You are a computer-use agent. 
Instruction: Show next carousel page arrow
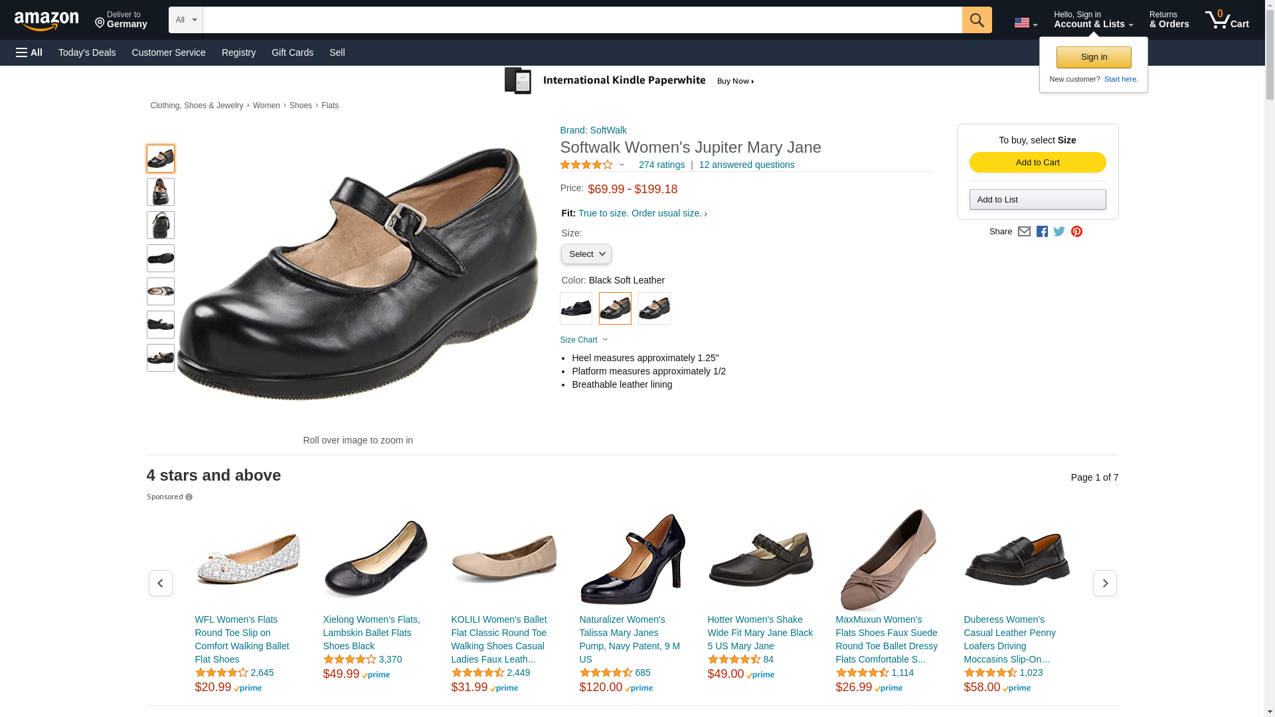1104,583
